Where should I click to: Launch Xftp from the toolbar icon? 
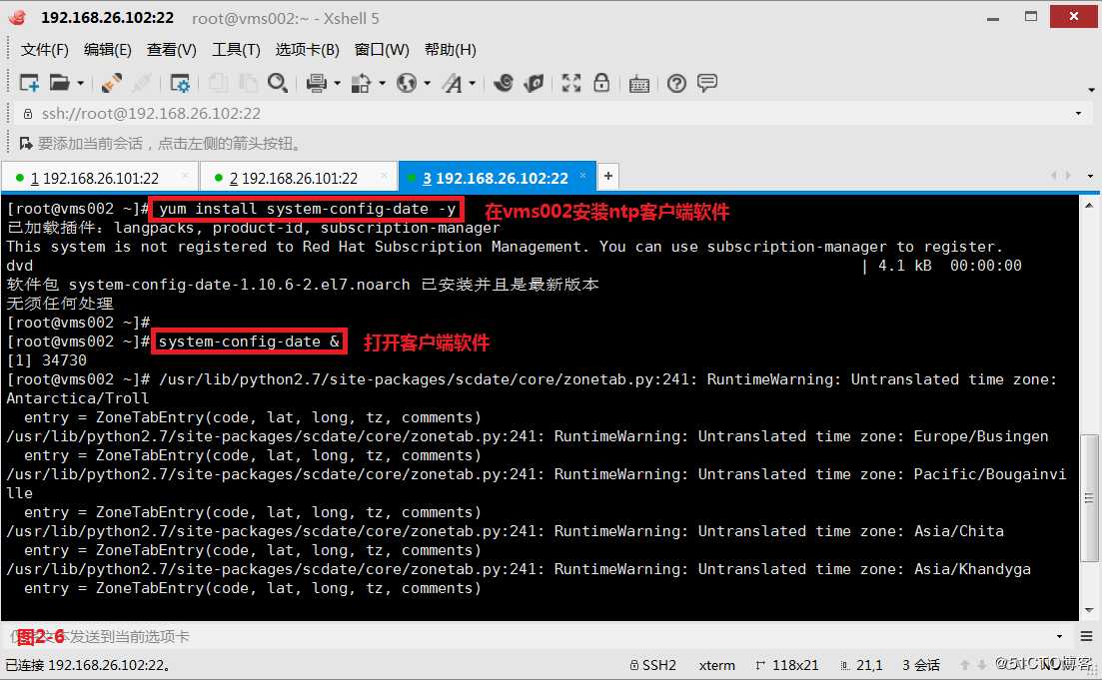[x=504, y=83]
